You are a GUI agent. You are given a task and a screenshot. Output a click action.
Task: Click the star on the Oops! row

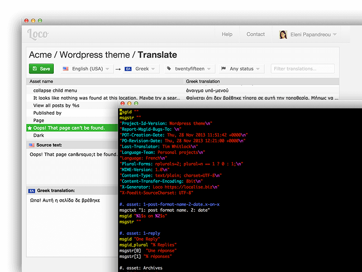tap(30, 128)
